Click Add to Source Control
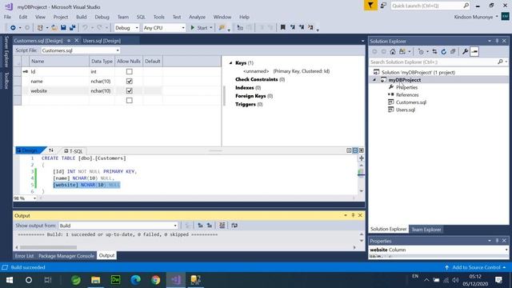The width and height of the screenshot is (512, 288). click(x=476, y=267)
